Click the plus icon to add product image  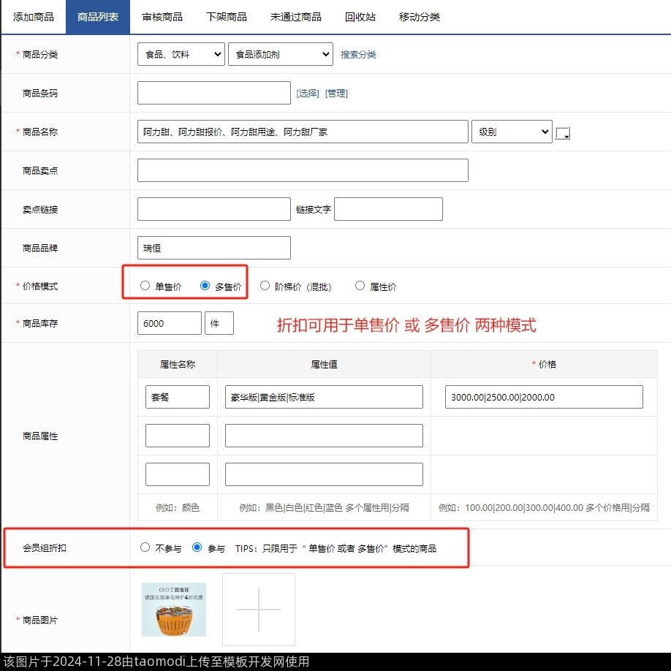259,609
